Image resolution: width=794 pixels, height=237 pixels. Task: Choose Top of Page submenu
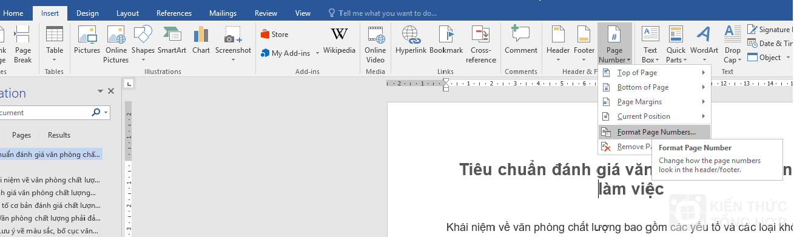coord(654,73)
